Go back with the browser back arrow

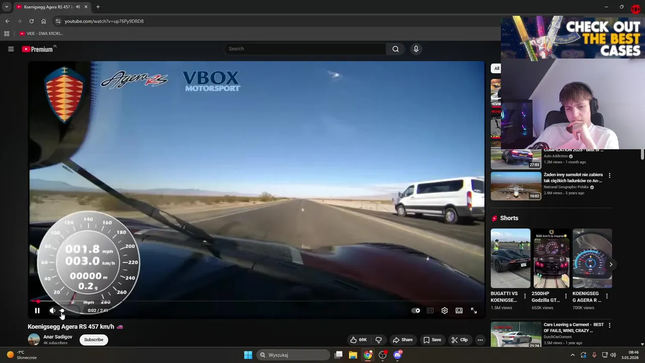(7, 21)
